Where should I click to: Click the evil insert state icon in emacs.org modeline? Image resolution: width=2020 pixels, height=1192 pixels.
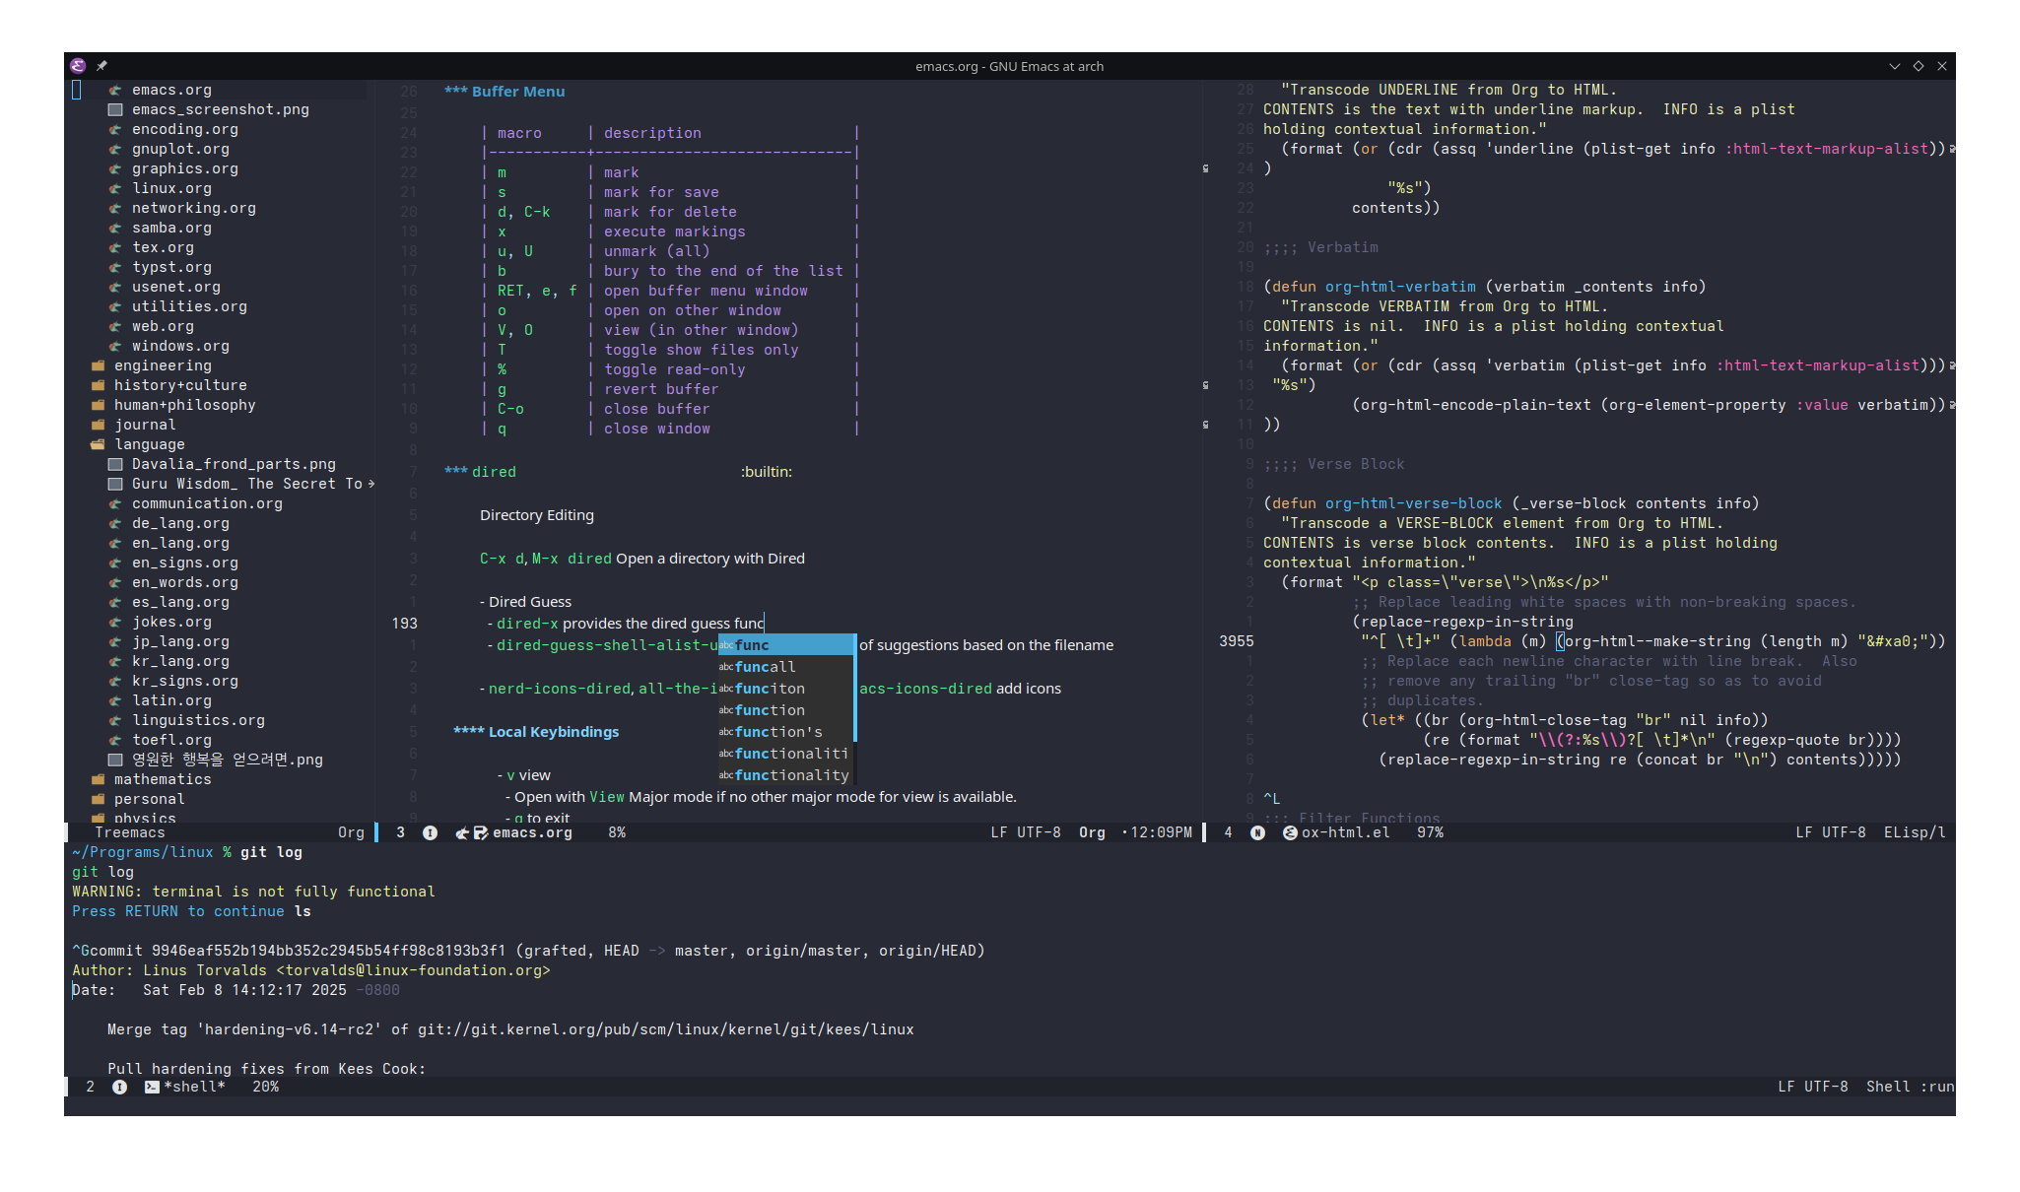(x=431, y=832)
